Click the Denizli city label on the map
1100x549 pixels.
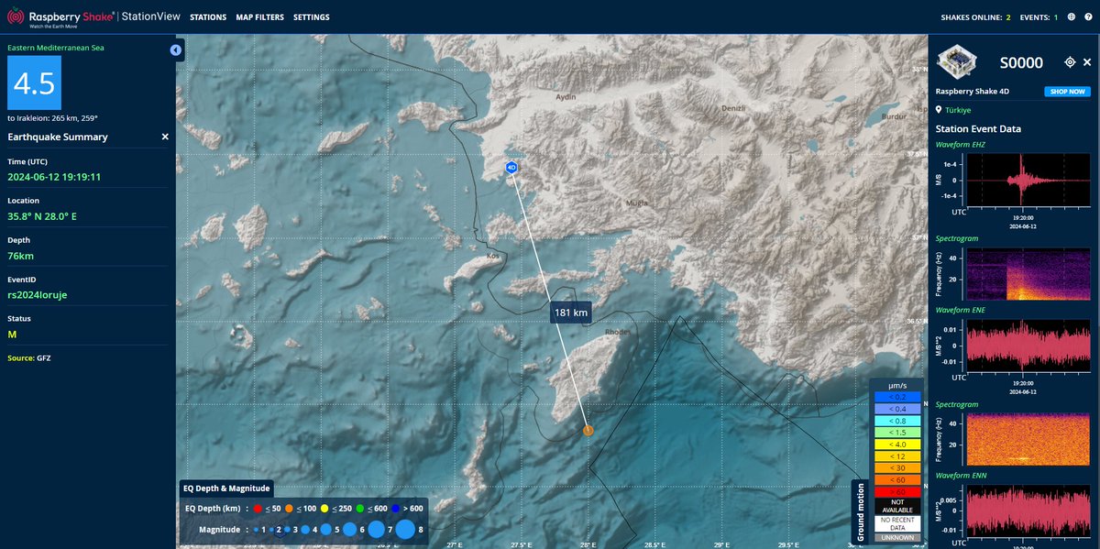coord(735,109)
